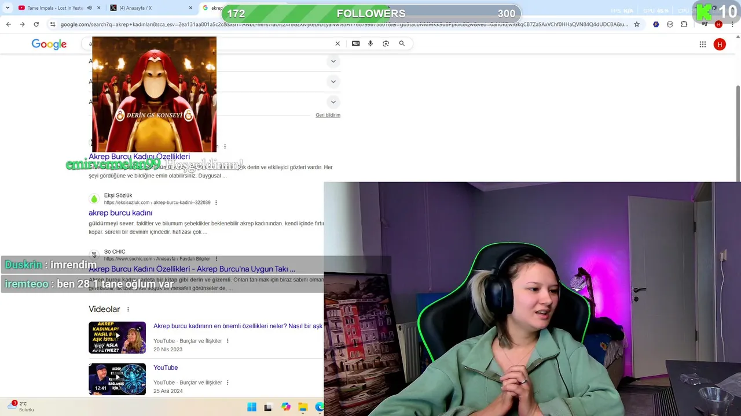
Task: Click the Geri bildirim link
Action: click(x=328, y=115)
